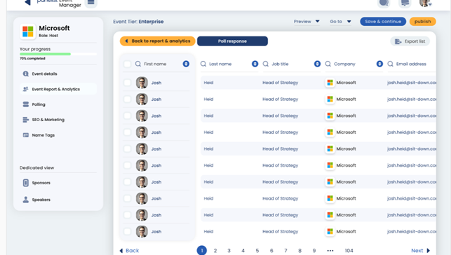
Task: Expand the Preview dropdown
Action: point(307,22)
